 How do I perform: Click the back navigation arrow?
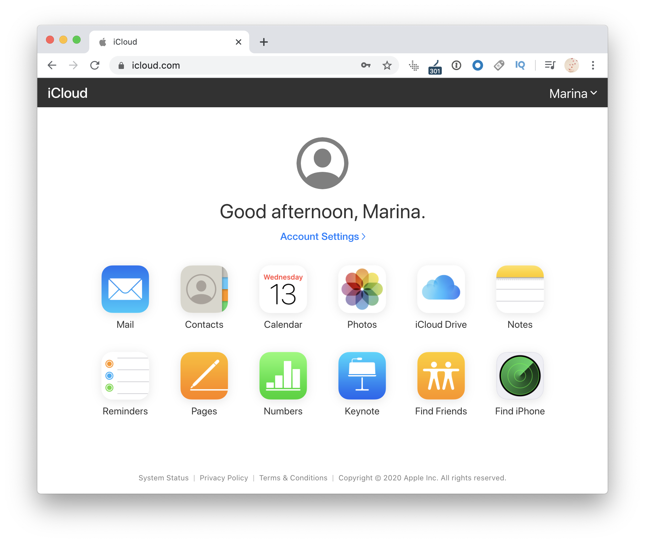point(52,66)
